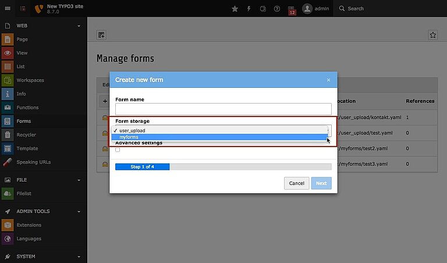Click the kontakt.yaml reference count 1
Screen dimensions: 447x263
(x=407, y=118)
